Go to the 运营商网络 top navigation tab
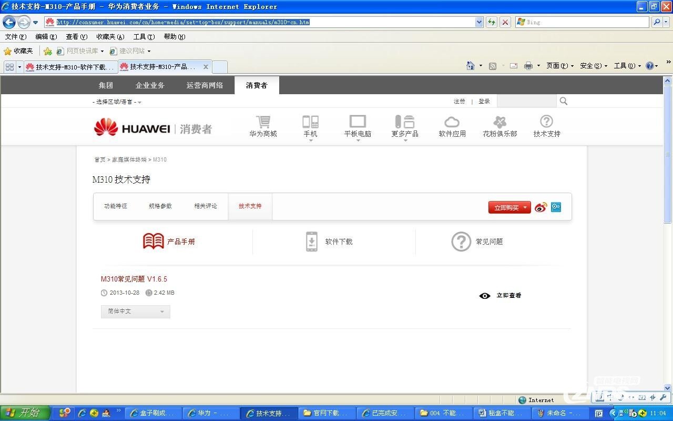 [x=205, y=85]
